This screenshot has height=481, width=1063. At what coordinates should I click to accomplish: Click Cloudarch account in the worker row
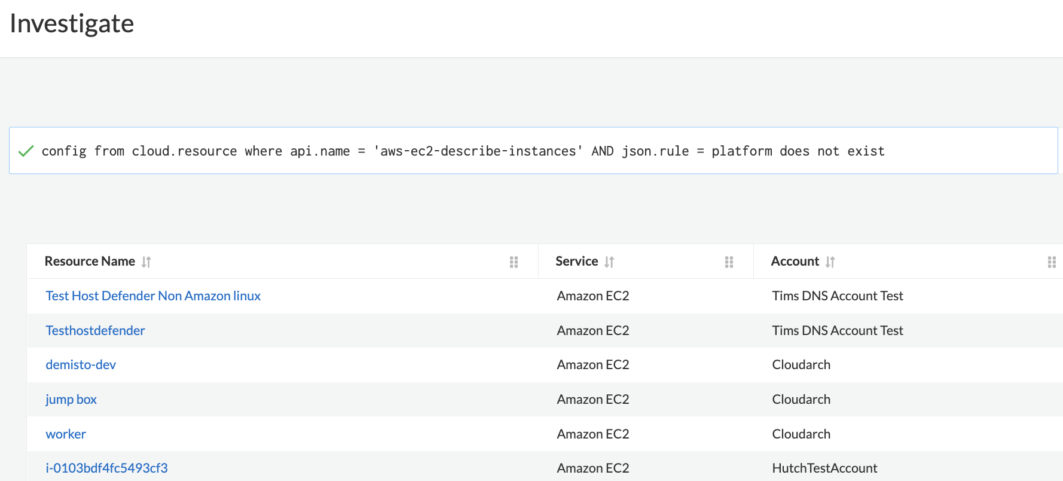point(801,434)
